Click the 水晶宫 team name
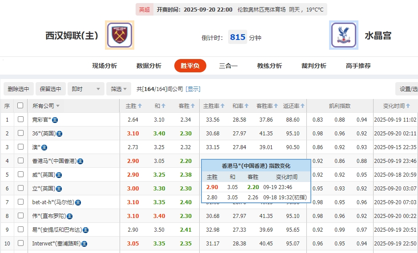 [x=378, y=36]
